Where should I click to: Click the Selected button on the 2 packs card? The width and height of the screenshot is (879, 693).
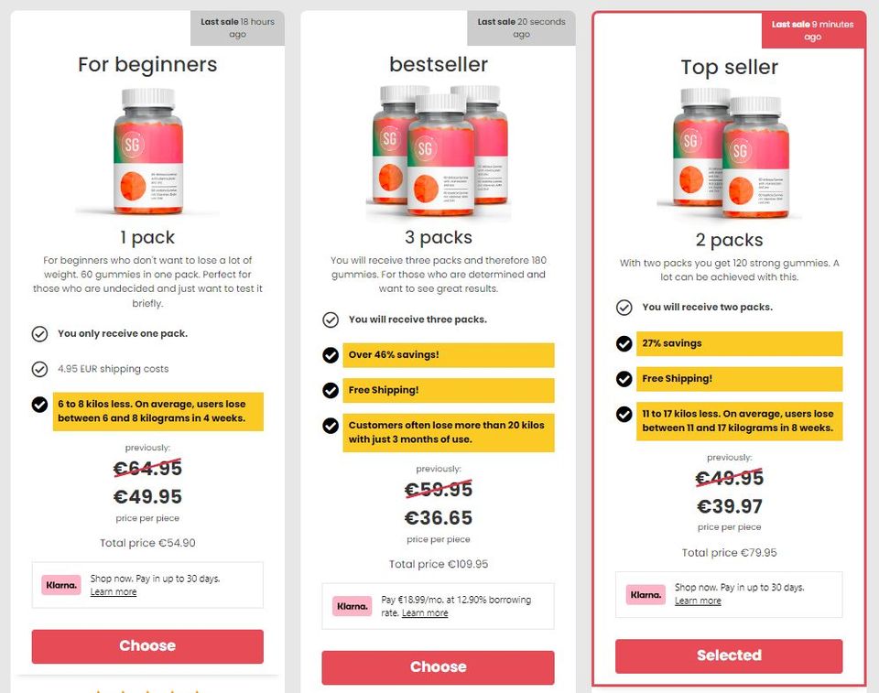click(729, 655)
